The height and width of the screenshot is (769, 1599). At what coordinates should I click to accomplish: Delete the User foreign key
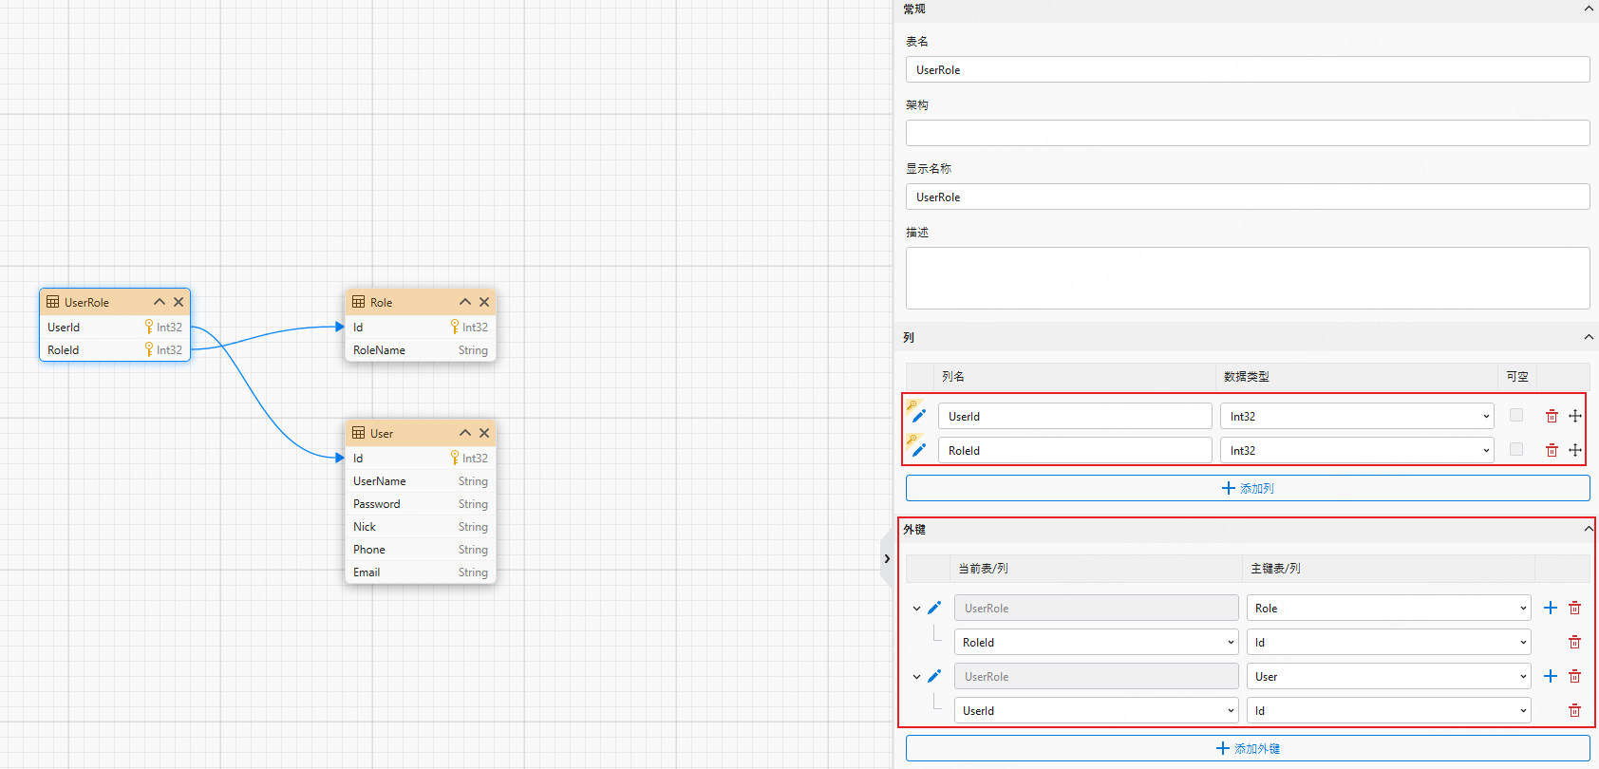[x=1574, y=676]
